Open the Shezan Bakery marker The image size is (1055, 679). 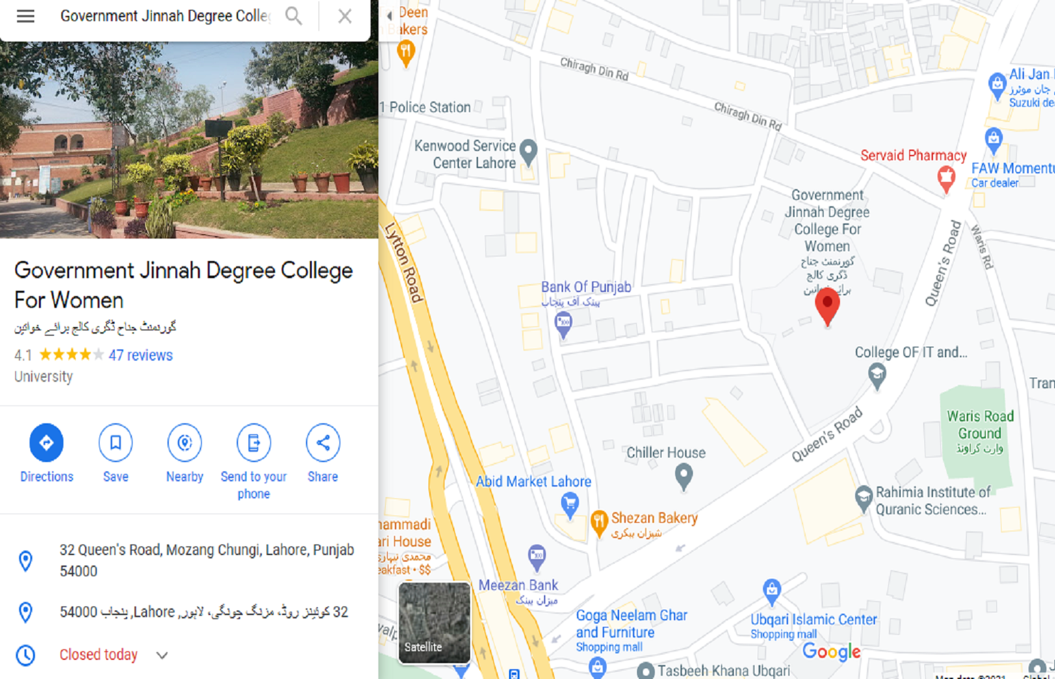[x=599, y=523]
